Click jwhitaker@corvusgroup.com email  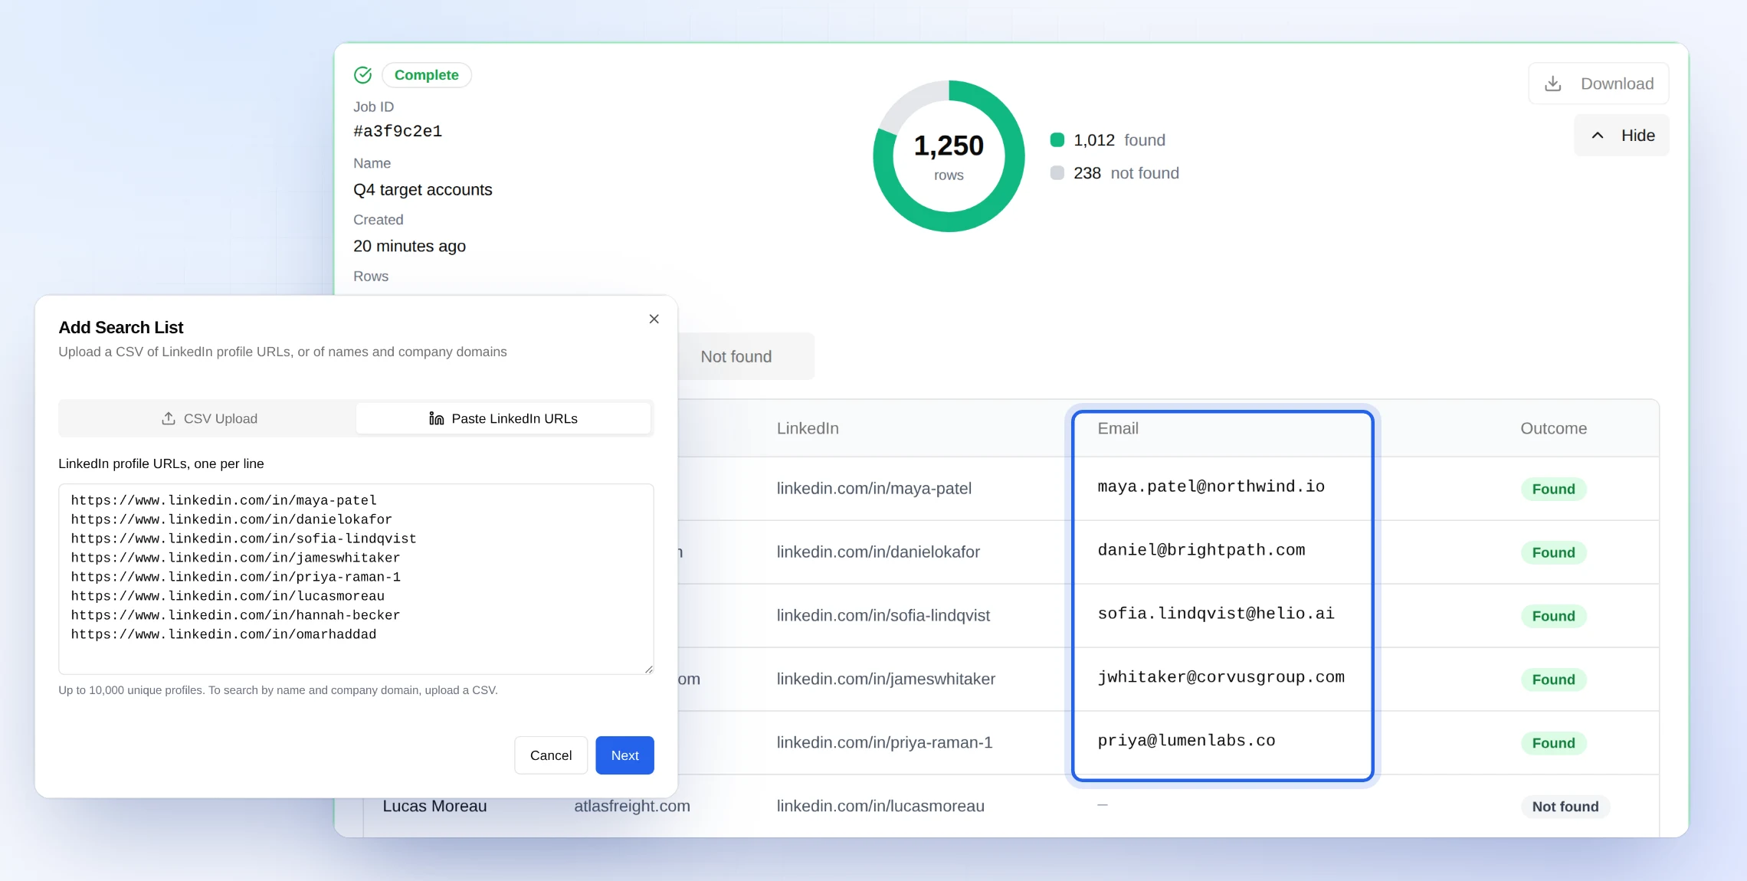pyautogui.click(x=1221, y=677)
